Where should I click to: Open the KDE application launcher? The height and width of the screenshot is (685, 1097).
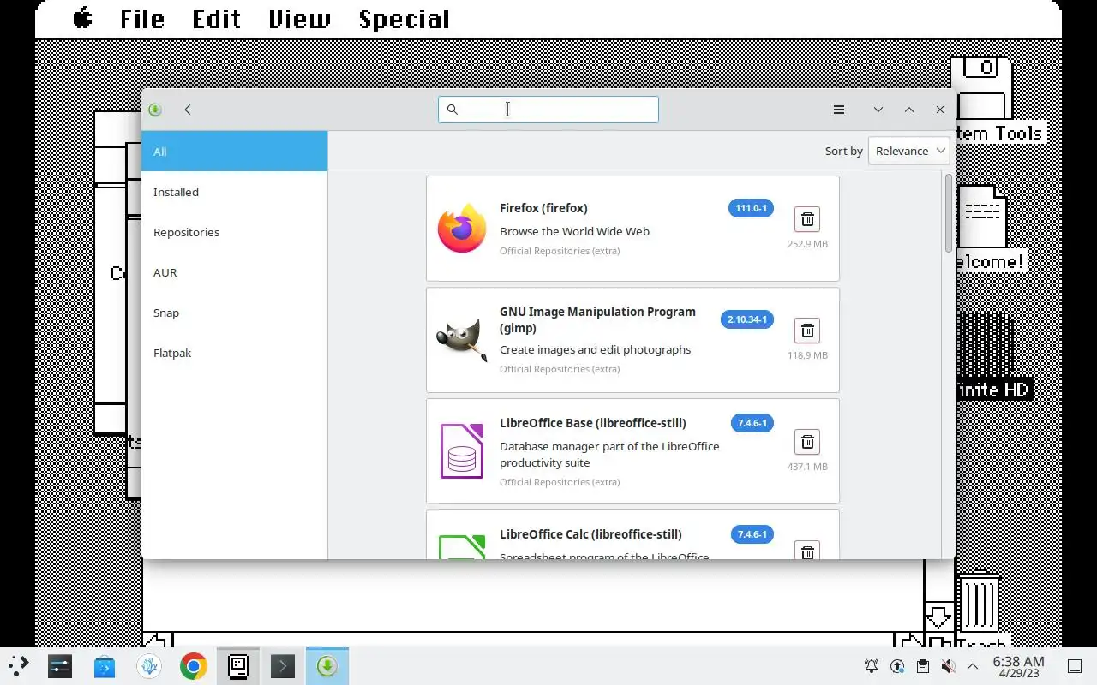pyautogui.click(x=18, y=666)
